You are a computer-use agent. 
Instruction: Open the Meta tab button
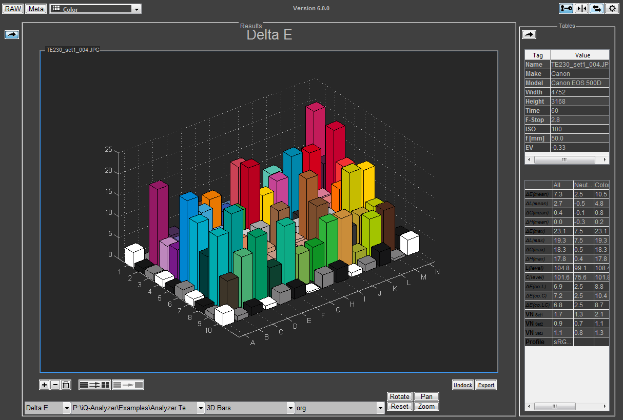(x=35, y=9)
